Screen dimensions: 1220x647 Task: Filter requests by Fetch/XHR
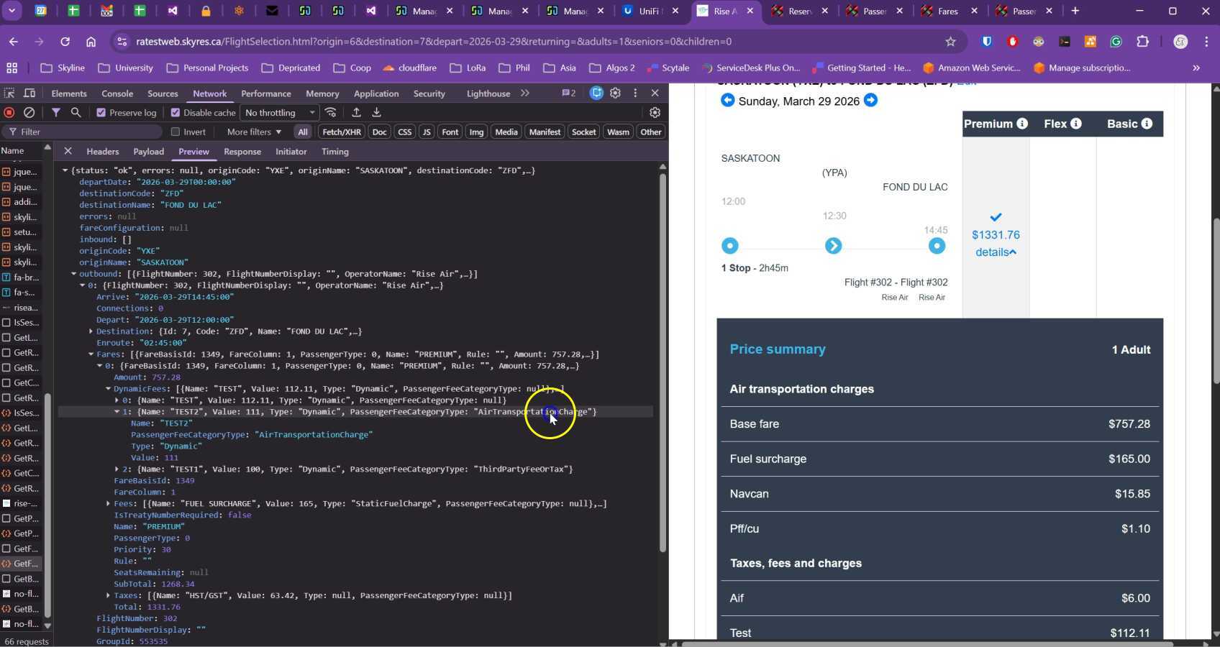click(x=341, y=132)
